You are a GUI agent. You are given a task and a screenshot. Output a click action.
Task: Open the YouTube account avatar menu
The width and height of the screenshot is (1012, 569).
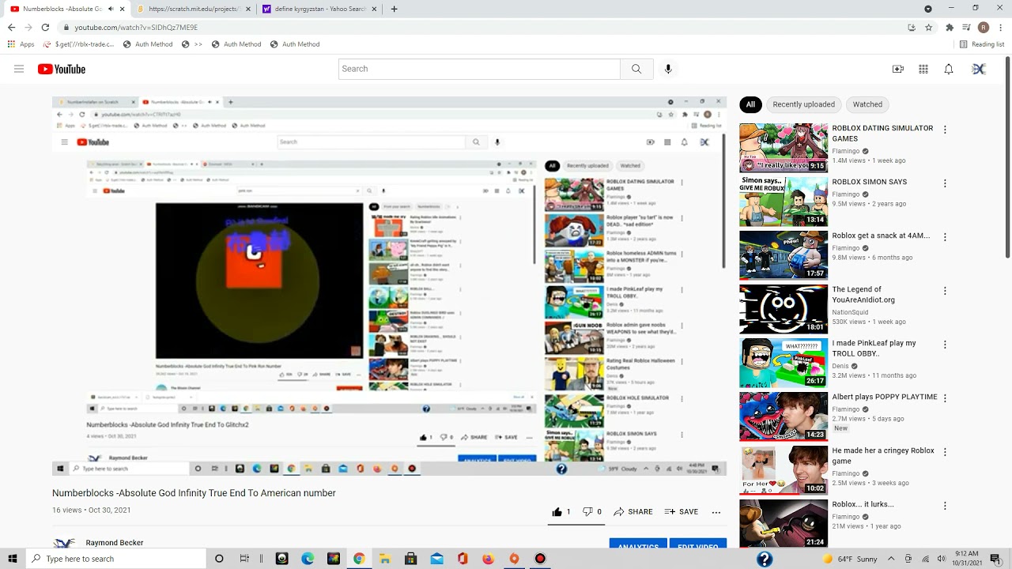(979, 69)
